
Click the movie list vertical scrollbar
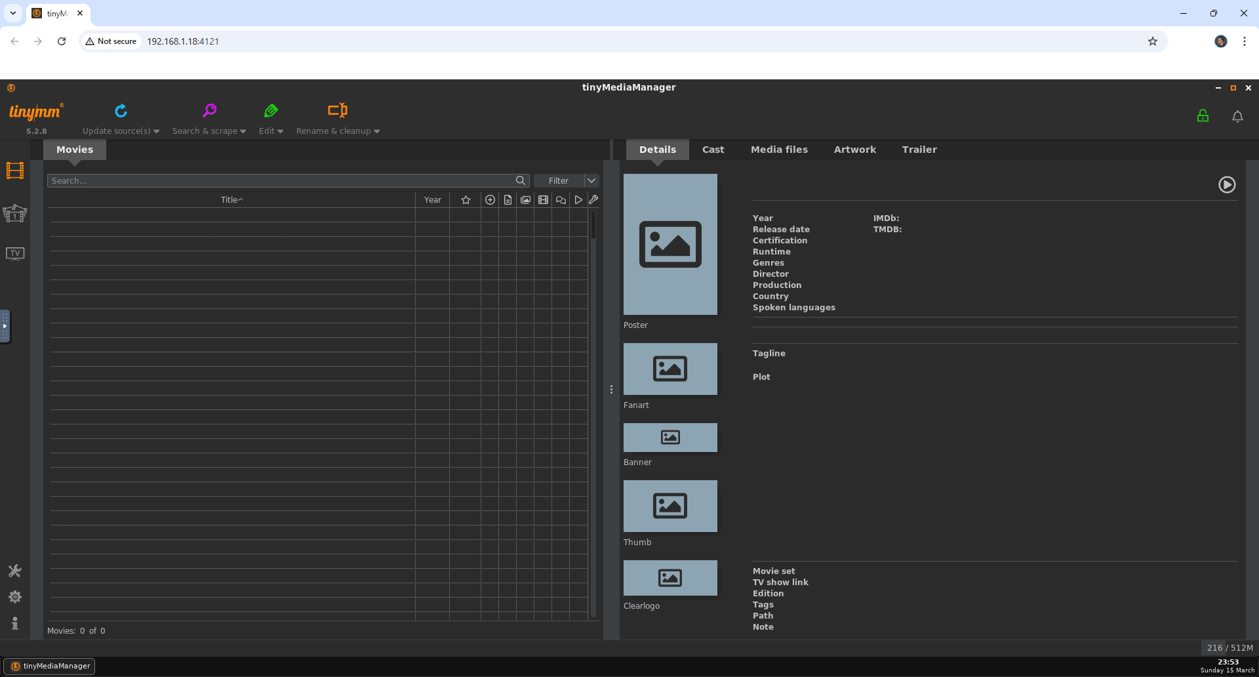(593, 226)
